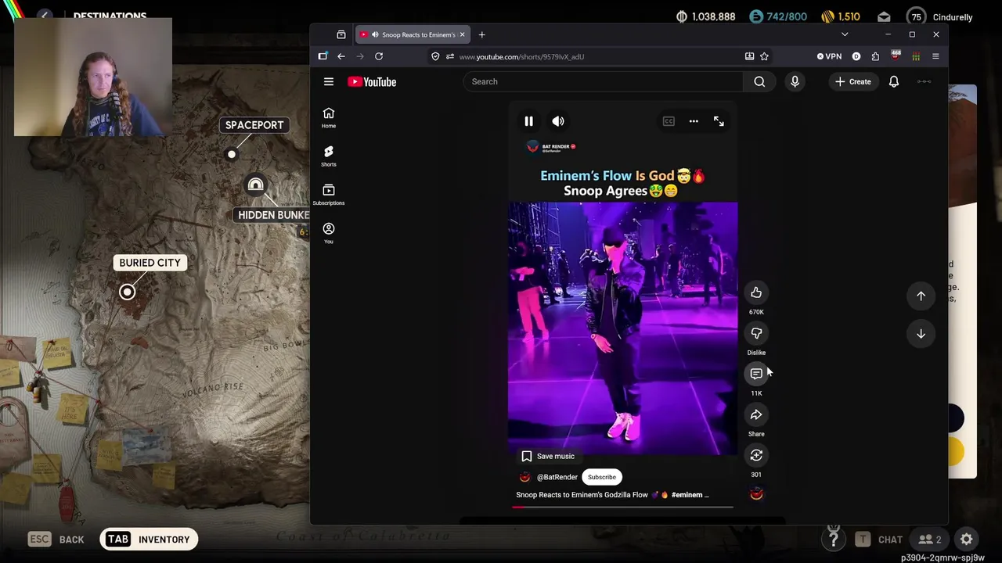The image size is (1002, 563).
Task: Select the Hidden Bunker destination
Action: pyautogui.click(x=273, y=215)
